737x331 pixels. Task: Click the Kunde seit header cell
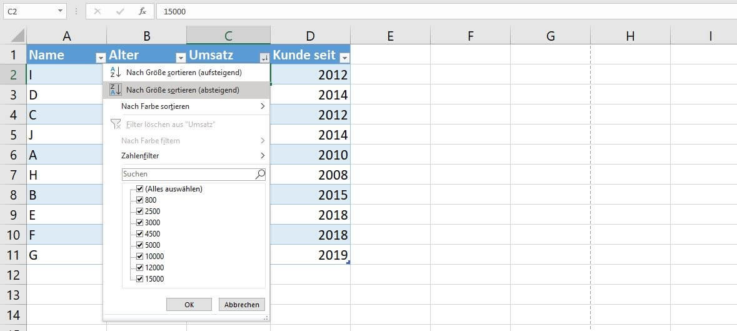tap(310, 54)
